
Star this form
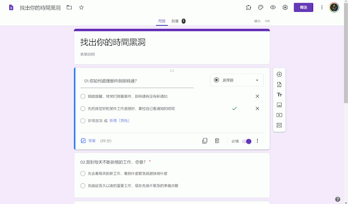[x=82, y=8]
